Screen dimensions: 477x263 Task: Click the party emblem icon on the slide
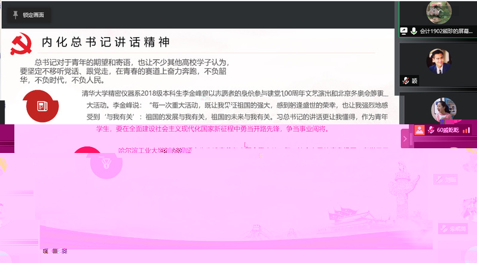coord(21,44)
